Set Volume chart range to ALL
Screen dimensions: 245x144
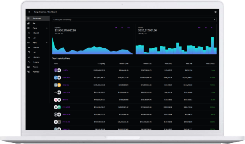point(212,28)
